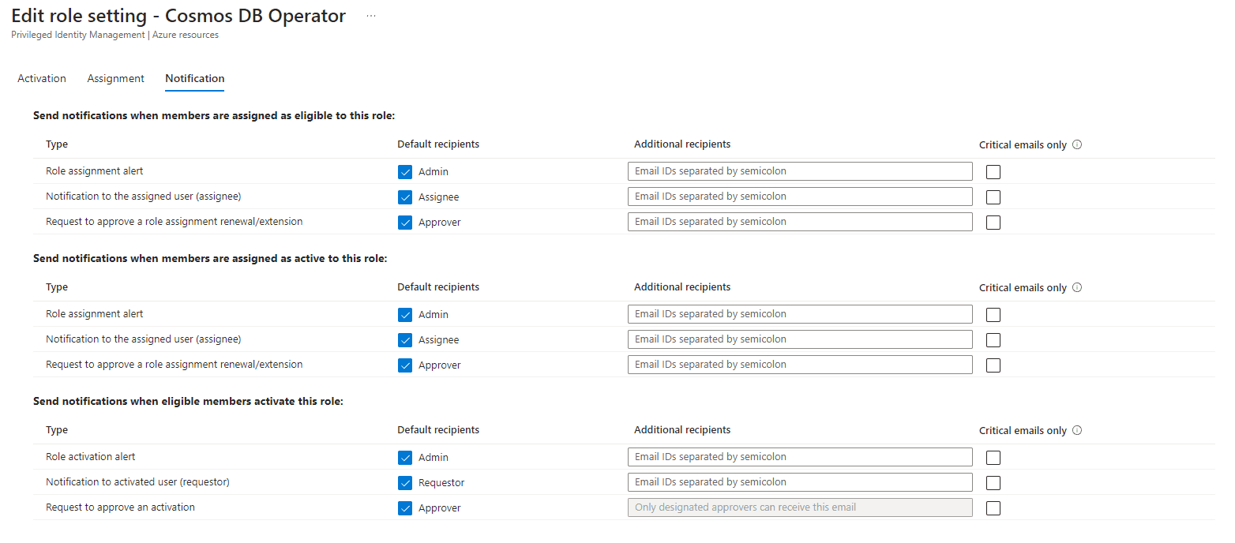Screen dimensions: 1235x543
Task: Click additional recipients field for eligible assignee notification
Action: [800, 197]
